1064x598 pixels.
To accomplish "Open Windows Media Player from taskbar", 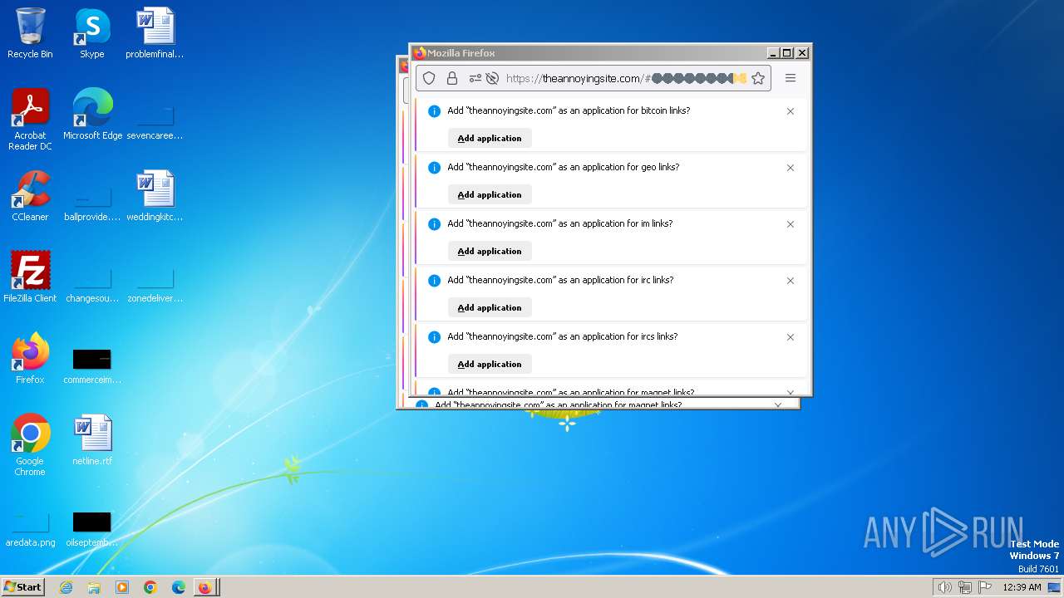I will click(122, 587).
